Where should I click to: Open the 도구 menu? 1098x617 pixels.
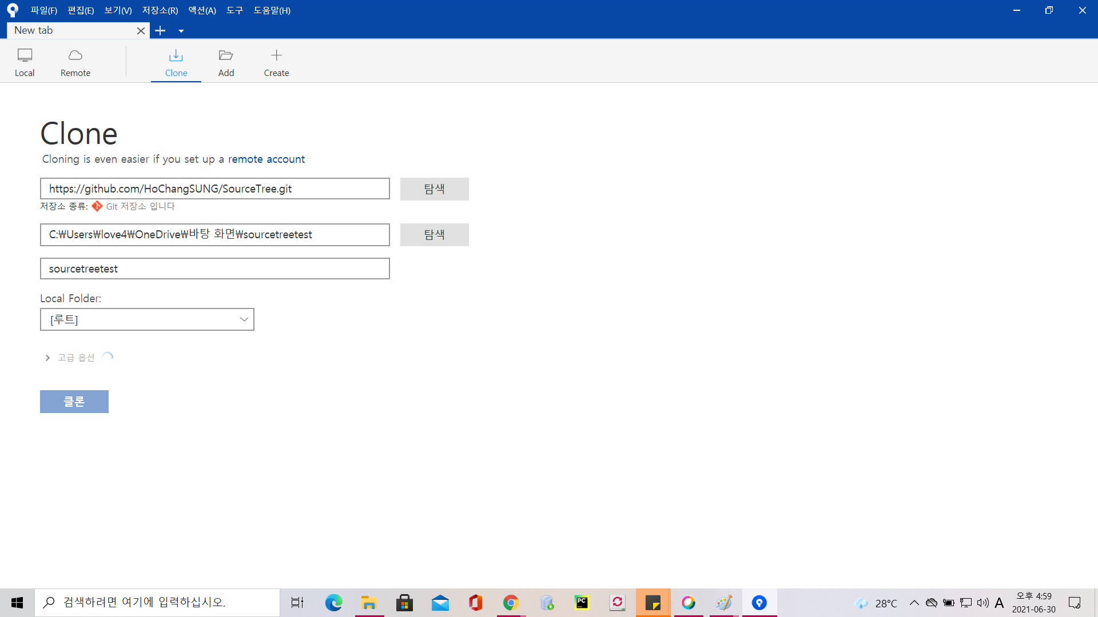[x=234, y=10]
